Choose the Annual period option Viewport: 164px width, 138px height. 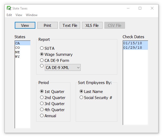tap(42, 116)
